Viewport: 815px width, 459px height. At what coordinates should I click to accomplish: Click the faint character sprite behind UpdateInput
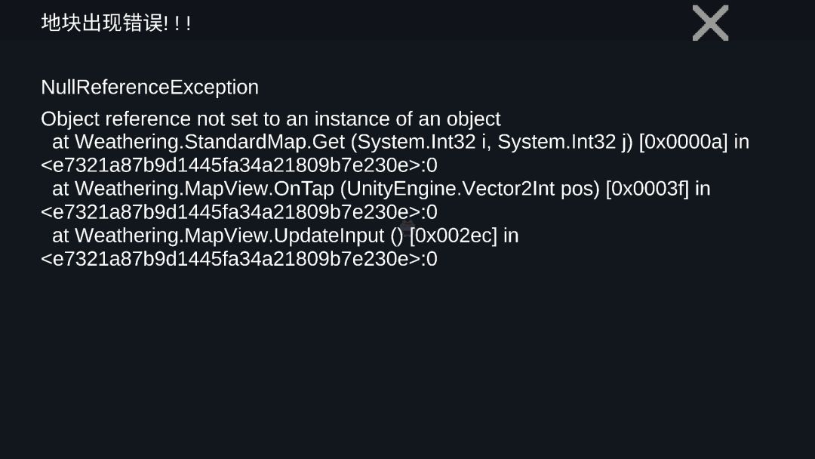coord(406,228)
